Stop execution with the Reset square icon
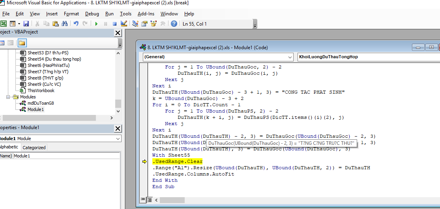Viewport: 440px width, 209px height. [x=114, y=24]
